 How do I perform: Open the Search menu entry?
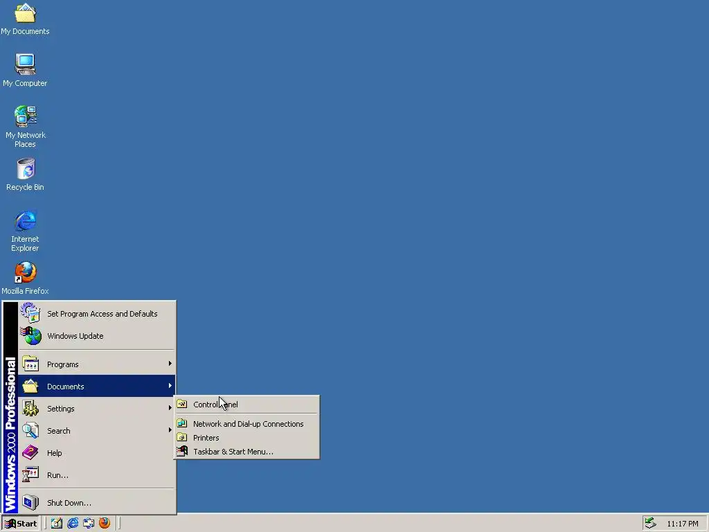click(x=97, y=430)
